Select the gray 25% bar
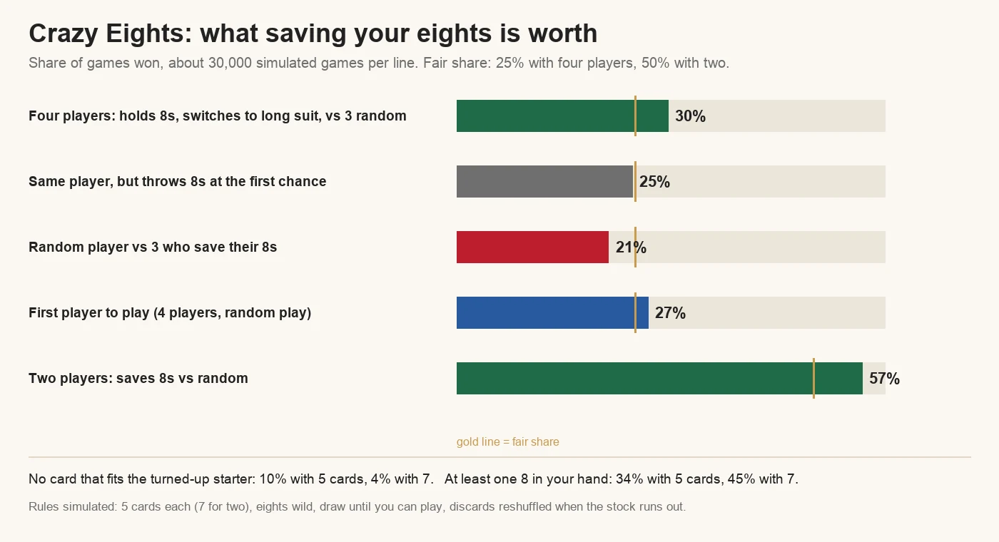Image resolution: width=999 pixels, height=542 pixels. (x=545, y=181)
